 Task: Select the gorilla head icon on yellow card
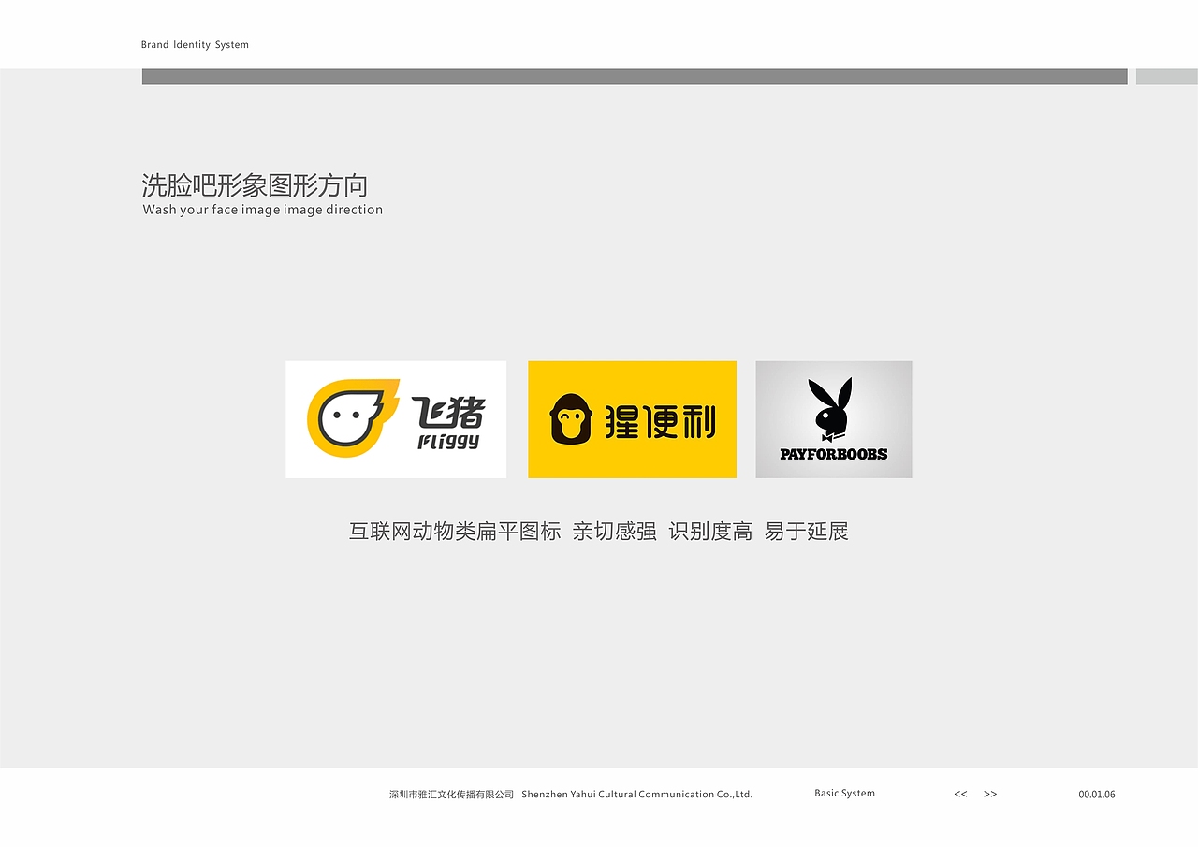(572, 418)
